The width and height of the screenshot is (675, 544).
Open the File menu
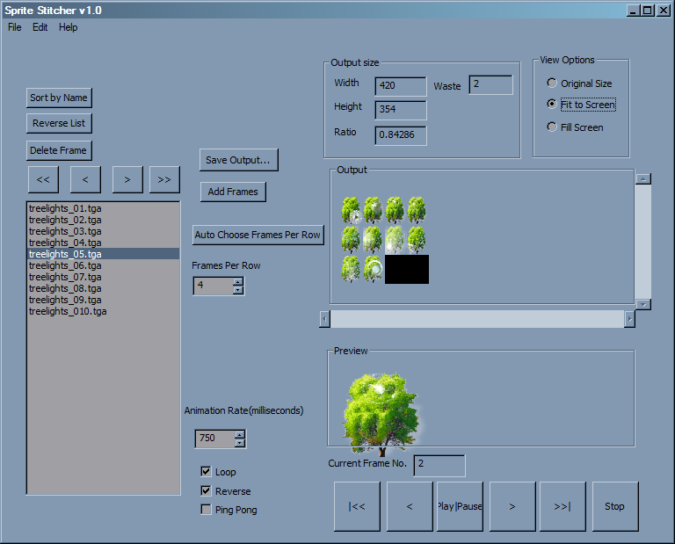pos(15,27)
